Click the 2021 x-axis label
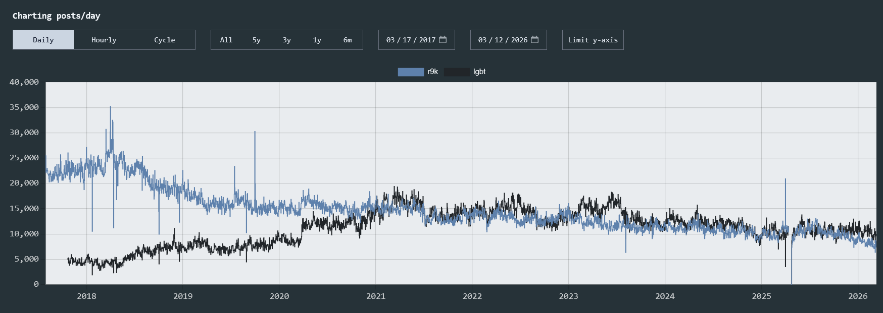 click(376, 296)
